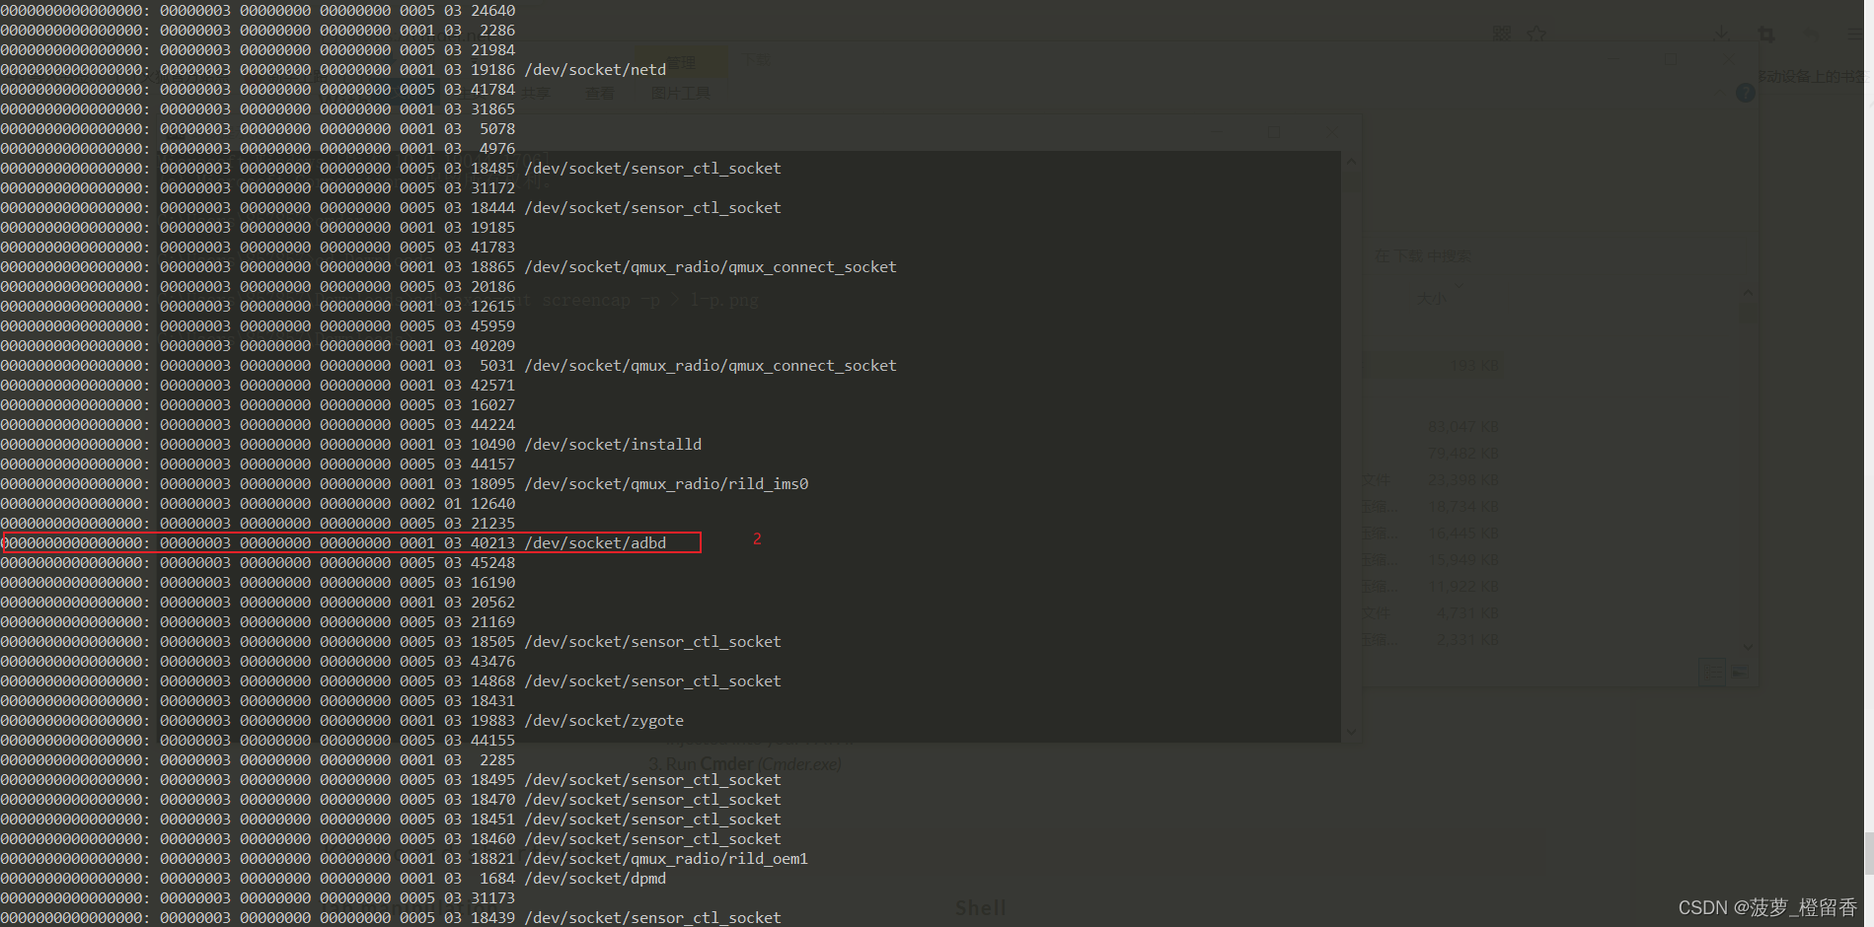Open the 图片工具 ribbon tab in Explorer
Image resolution: width=1874 pixels, height=927 pixels.
(x=681, y=94)
